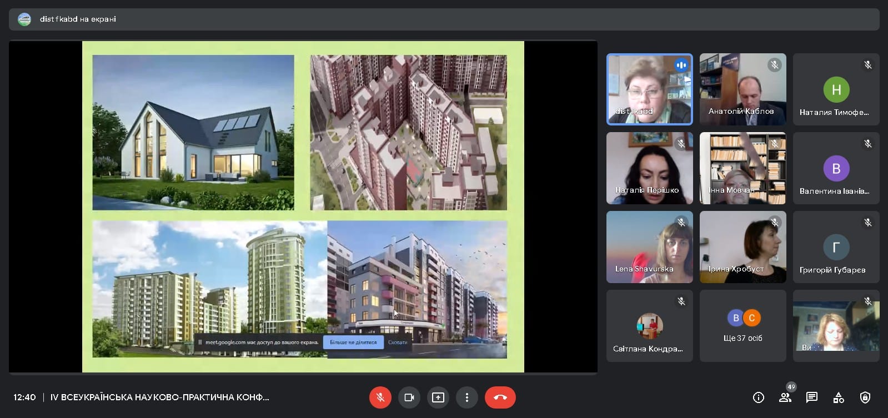Click the muted mic icon on Lena Shavurska's tile

click(681, 223)
